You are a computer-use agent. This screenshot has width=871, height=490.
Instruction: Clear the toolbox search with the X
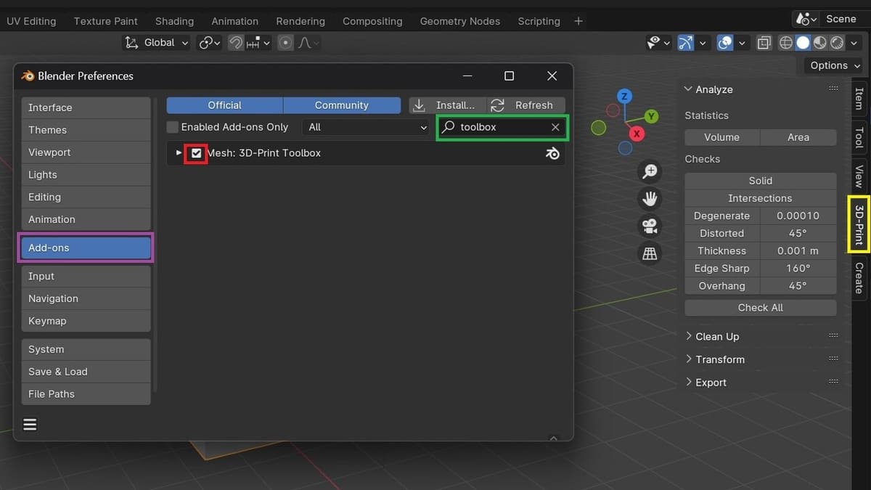(555, 127)
